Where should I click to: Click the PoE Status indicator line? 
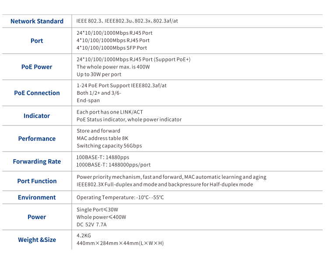(x=129, y=119)
